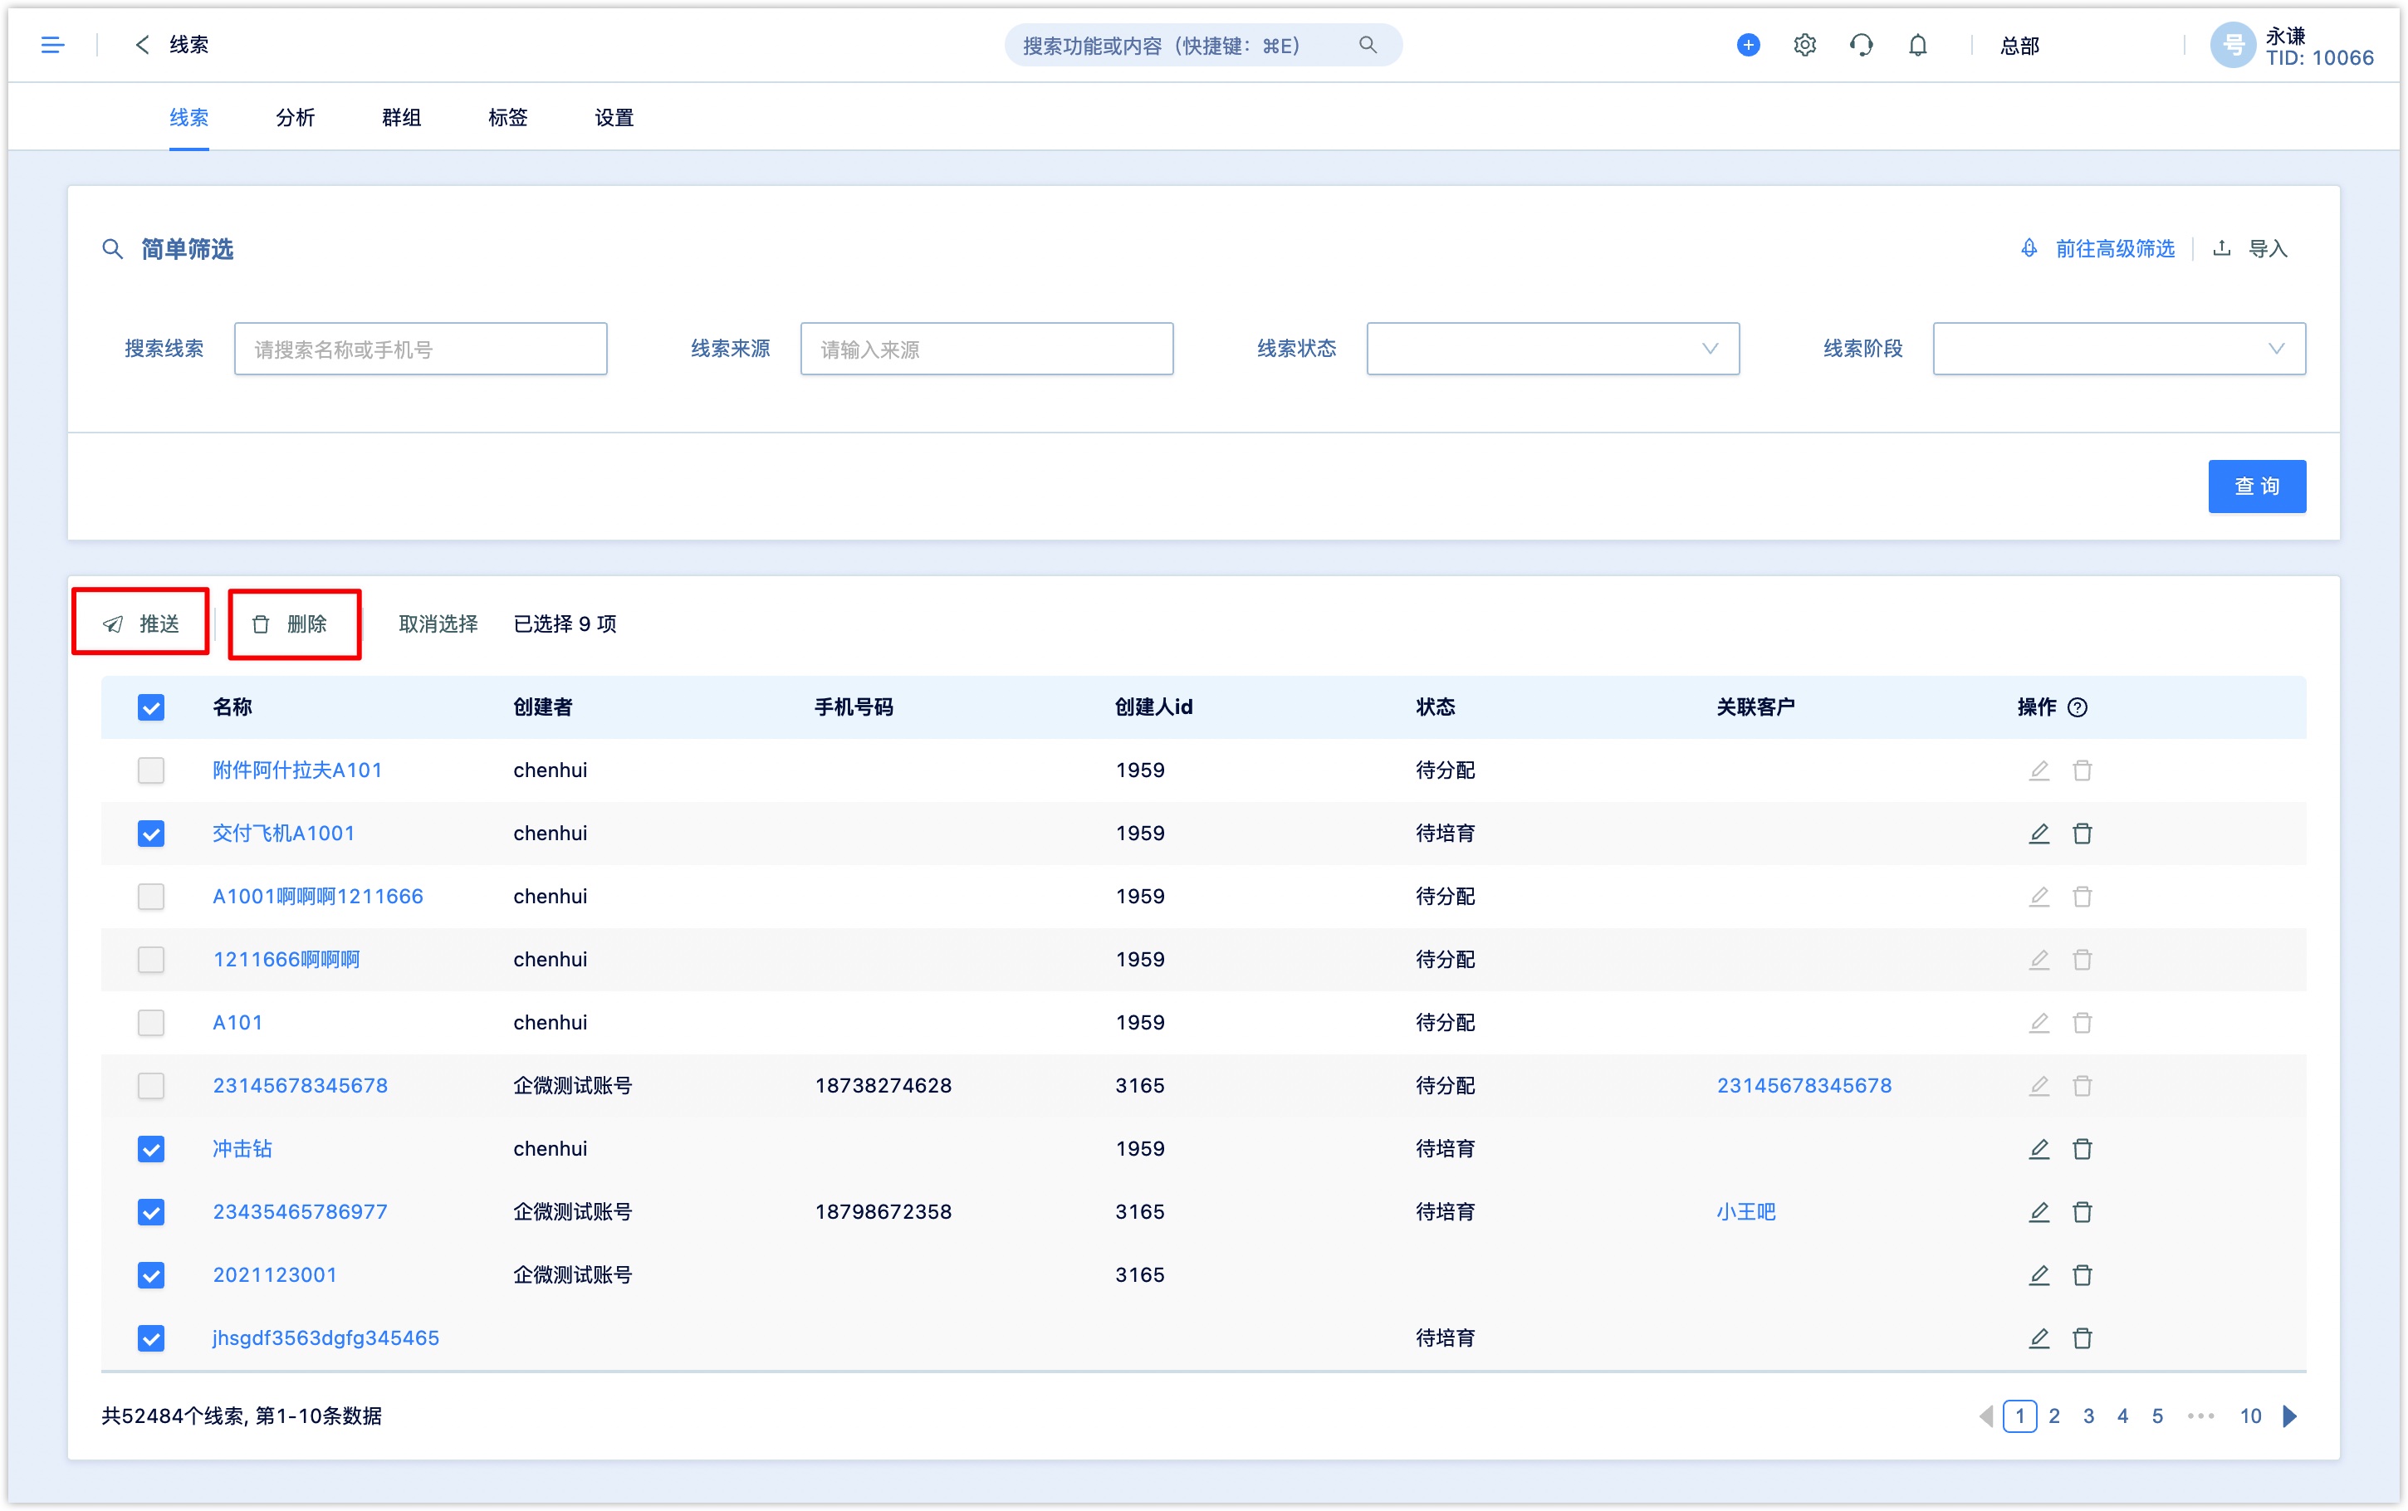Edit the 交付飞机A1001 row

(2038, 833)
